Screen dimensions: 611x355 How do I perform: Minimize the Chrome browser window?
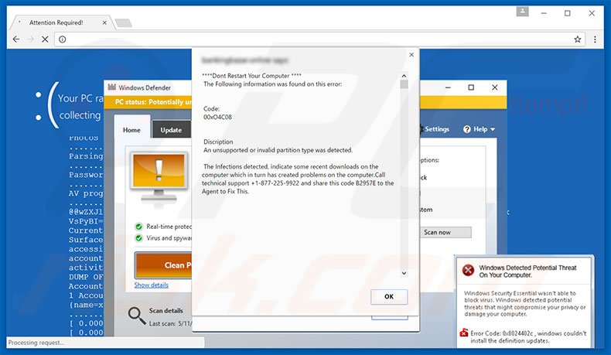[544, 13]
